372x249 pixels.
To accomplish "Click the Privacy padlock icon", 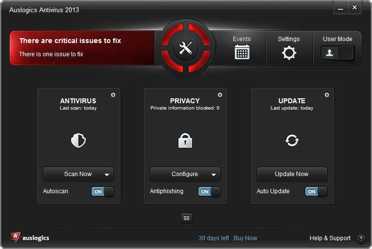I will click(x=185, y=140).
